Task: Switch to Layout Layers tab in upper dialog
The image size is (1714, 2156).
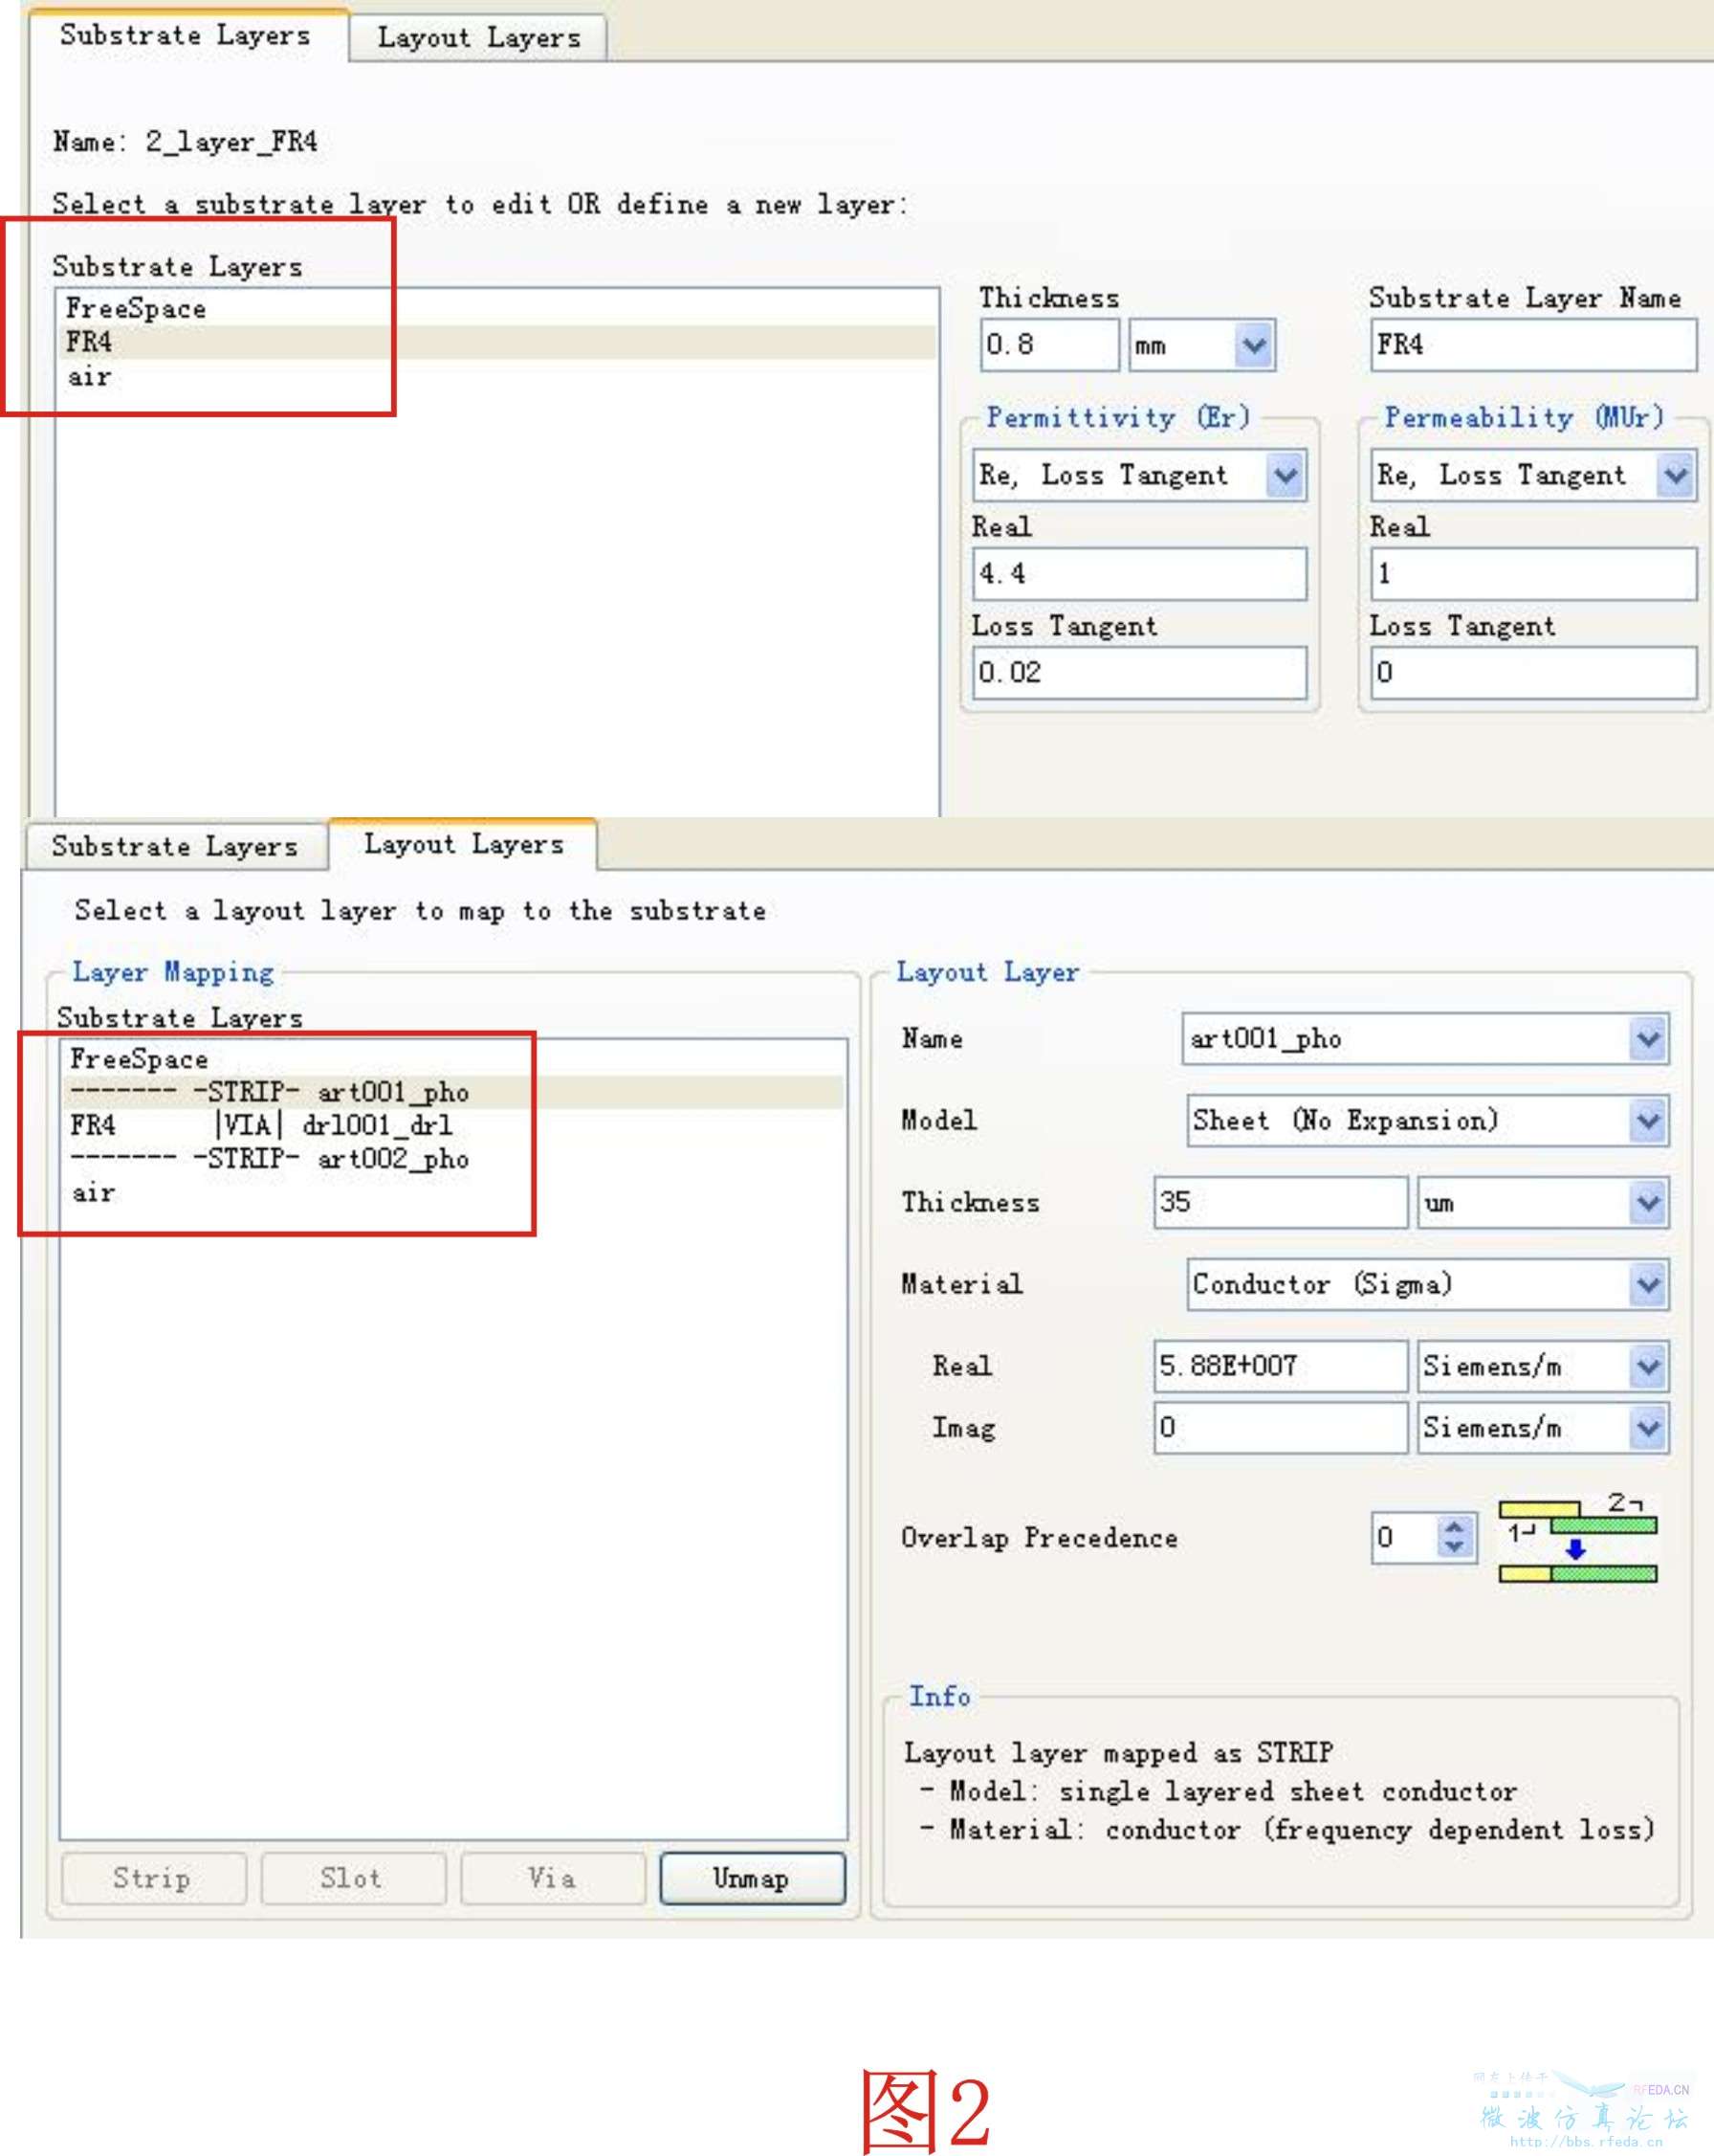Action: tap(479, 37)
